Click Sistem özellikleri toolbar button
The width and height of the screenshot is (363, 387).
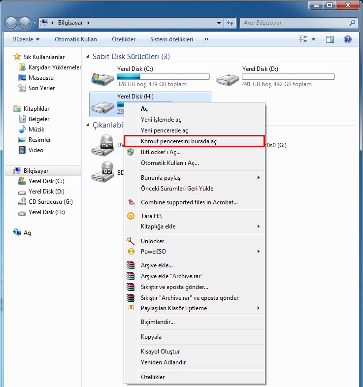tap(171, 39)
